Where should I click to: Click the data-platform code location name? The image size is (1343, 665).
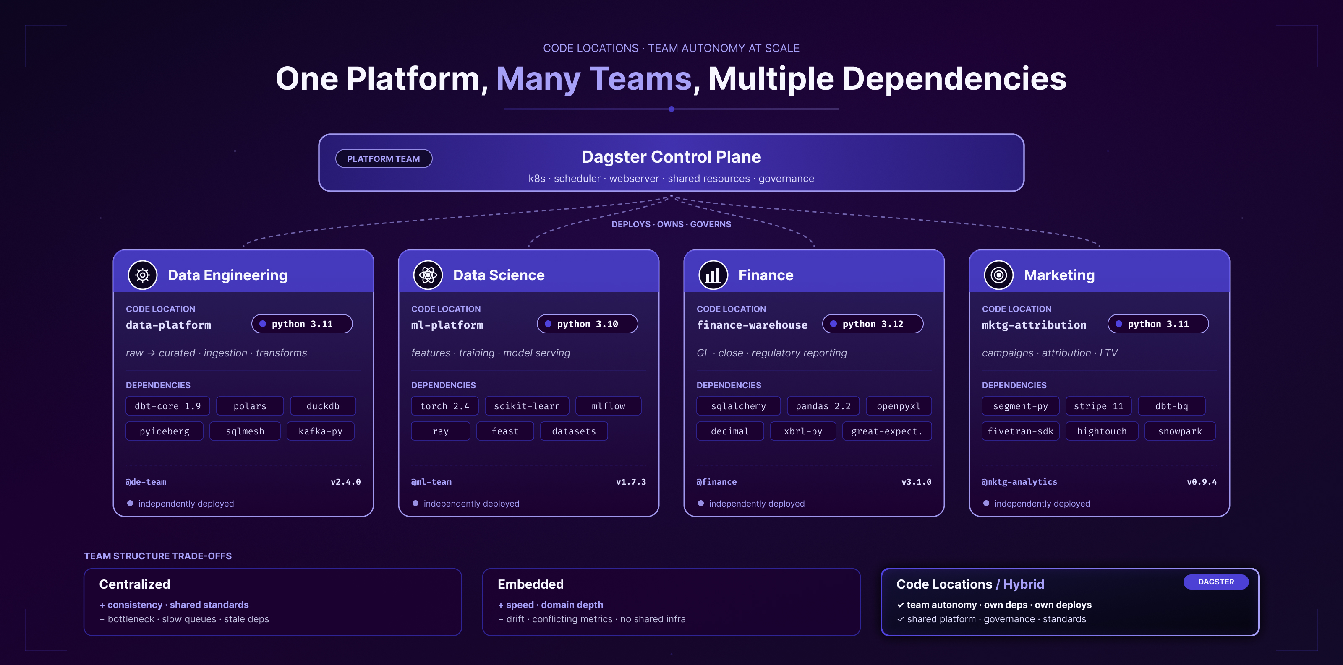point(168,325)
